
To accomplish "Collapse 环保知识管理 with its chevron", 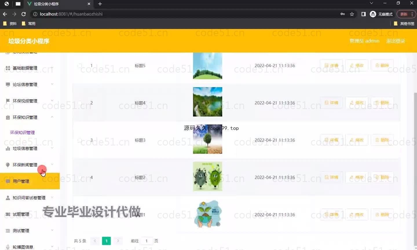I will point(52,117).
